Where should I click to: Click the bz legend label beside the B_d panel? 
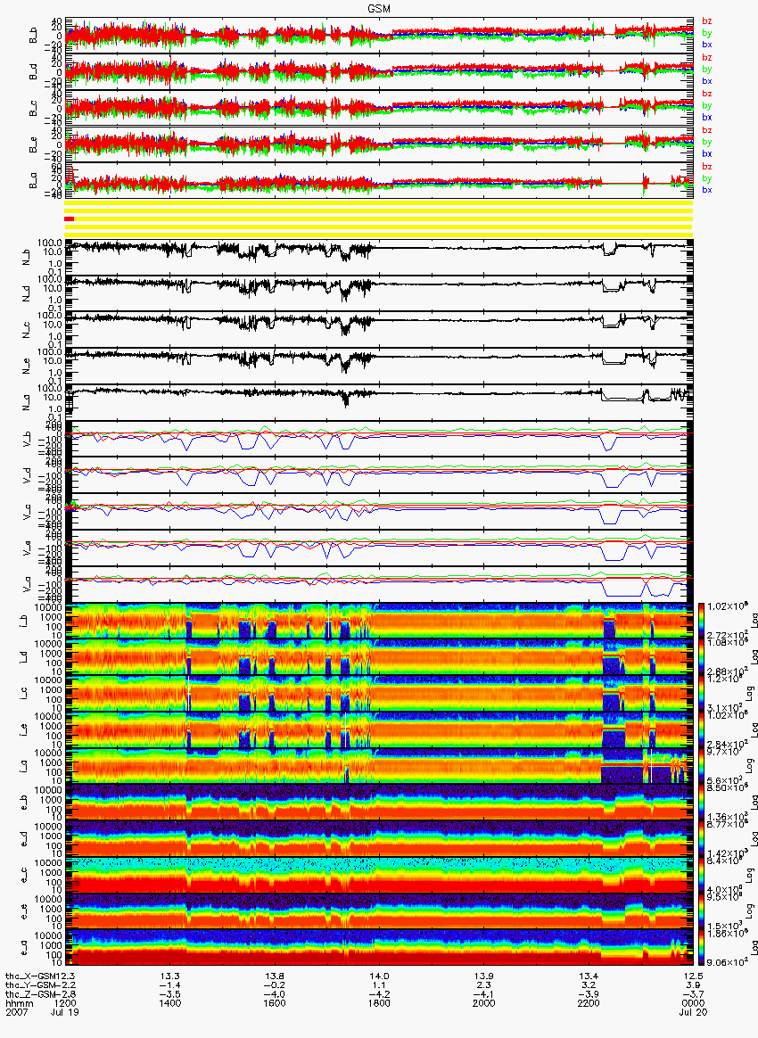click(x=707, y=58)
